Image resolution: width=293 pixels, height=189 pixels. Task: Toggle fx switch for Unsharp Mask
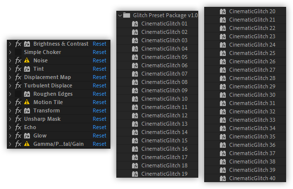tap(18, 119)
